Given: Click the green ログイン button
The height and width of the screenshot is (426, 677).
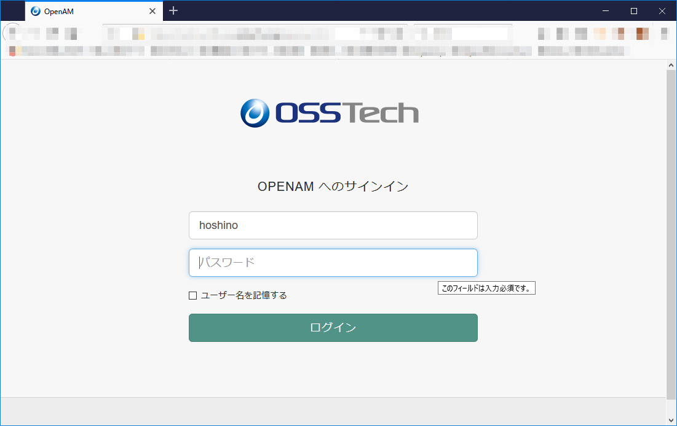Looking at the screenshot, I should pyautogui.click(x=333, y=328).
